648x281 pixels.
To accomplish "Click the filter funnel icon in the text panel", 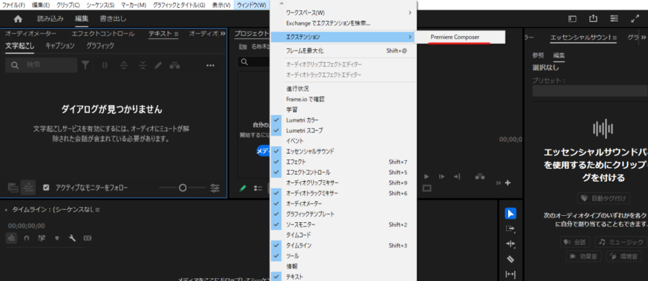I will click(85, 65).
